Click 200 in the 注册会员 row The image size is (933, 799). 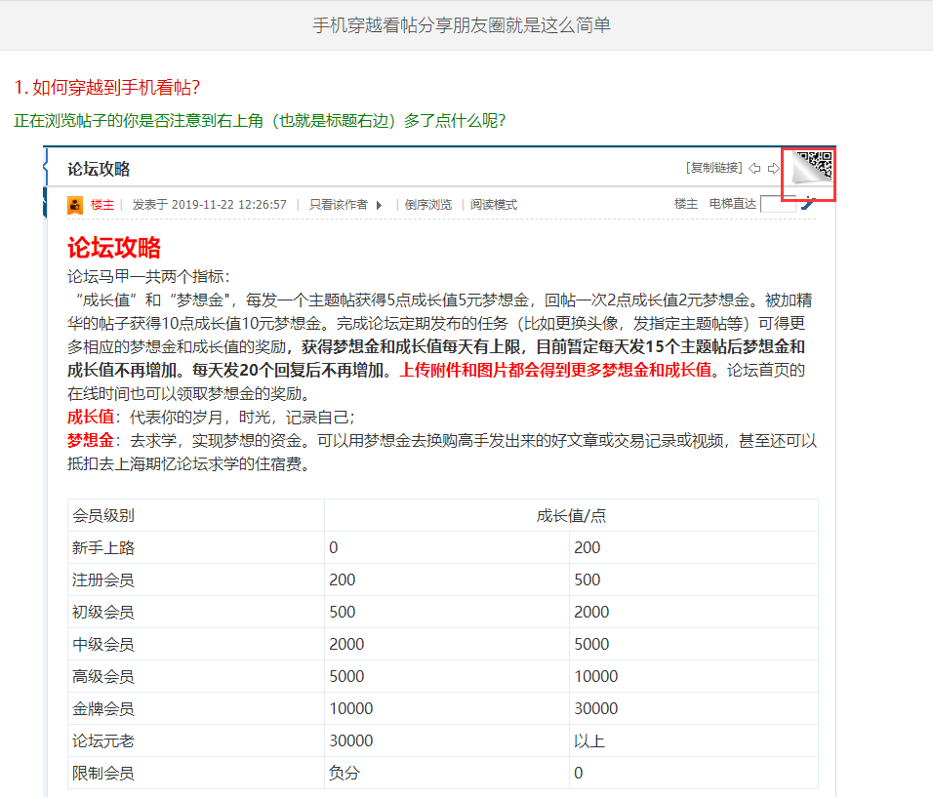343,580
